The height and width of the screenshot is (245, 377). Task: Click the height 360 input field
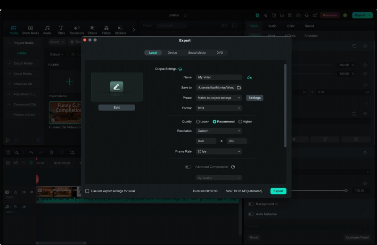(237, 141)
